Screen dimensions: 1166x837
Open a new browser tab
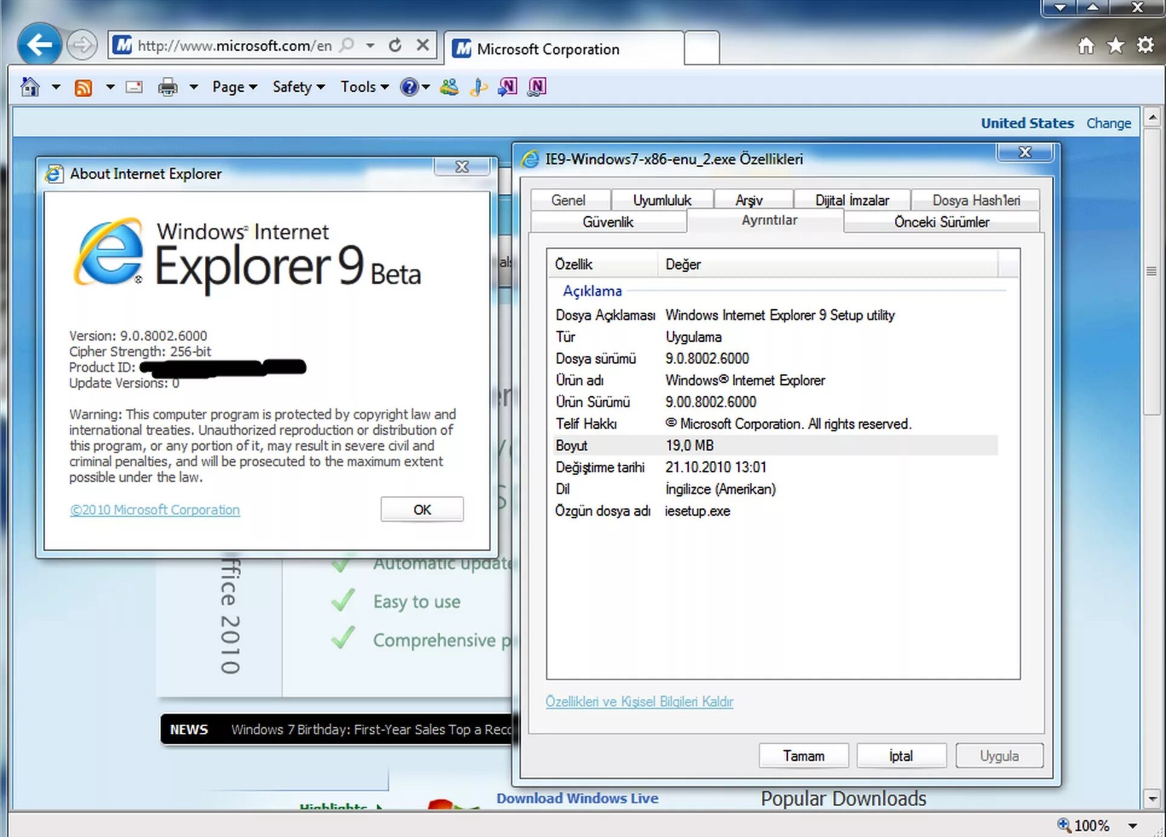(x=701, y=48)
